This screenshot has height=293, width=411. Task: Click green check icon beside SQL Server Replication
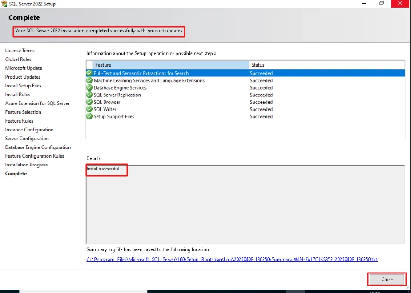click(89, 95)
